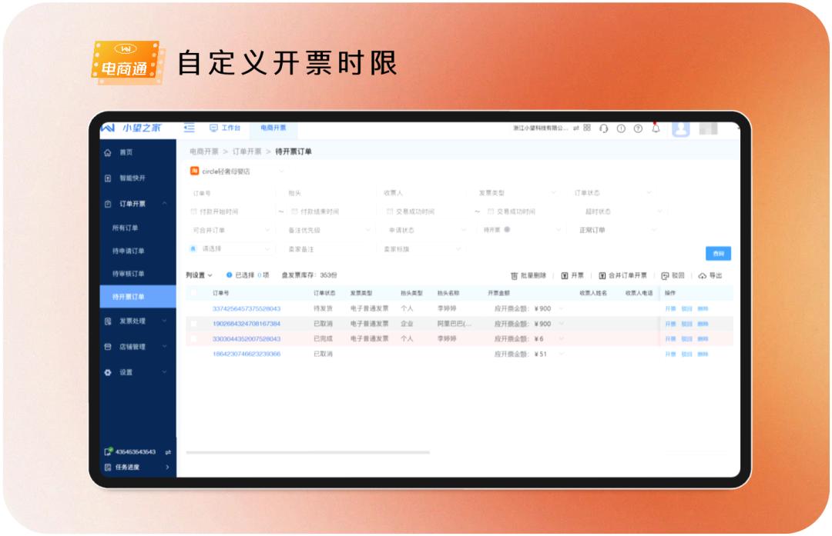This screenshot has width=832, height=536.
Task: Click the 驳回 reject icon
Action: click(x=664, y=276)
